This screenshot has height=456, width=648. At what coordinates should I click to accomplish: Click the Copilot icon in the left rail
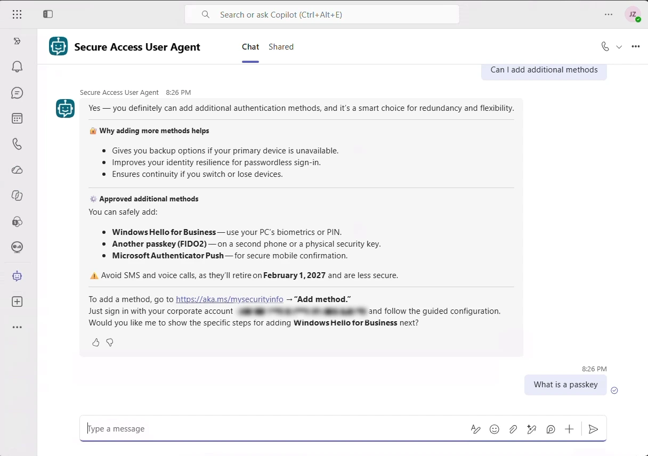point(17,41)
